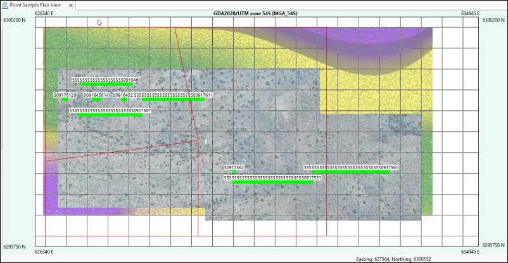Select green sample bar under S0917587
Screen dimensions: 508x263
click(110, 115)
